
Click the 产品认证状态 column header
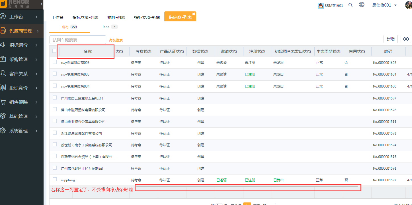(172, 51)
